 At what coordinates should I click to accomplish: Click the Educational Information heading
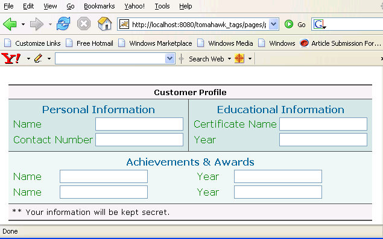tap(280, 110)
